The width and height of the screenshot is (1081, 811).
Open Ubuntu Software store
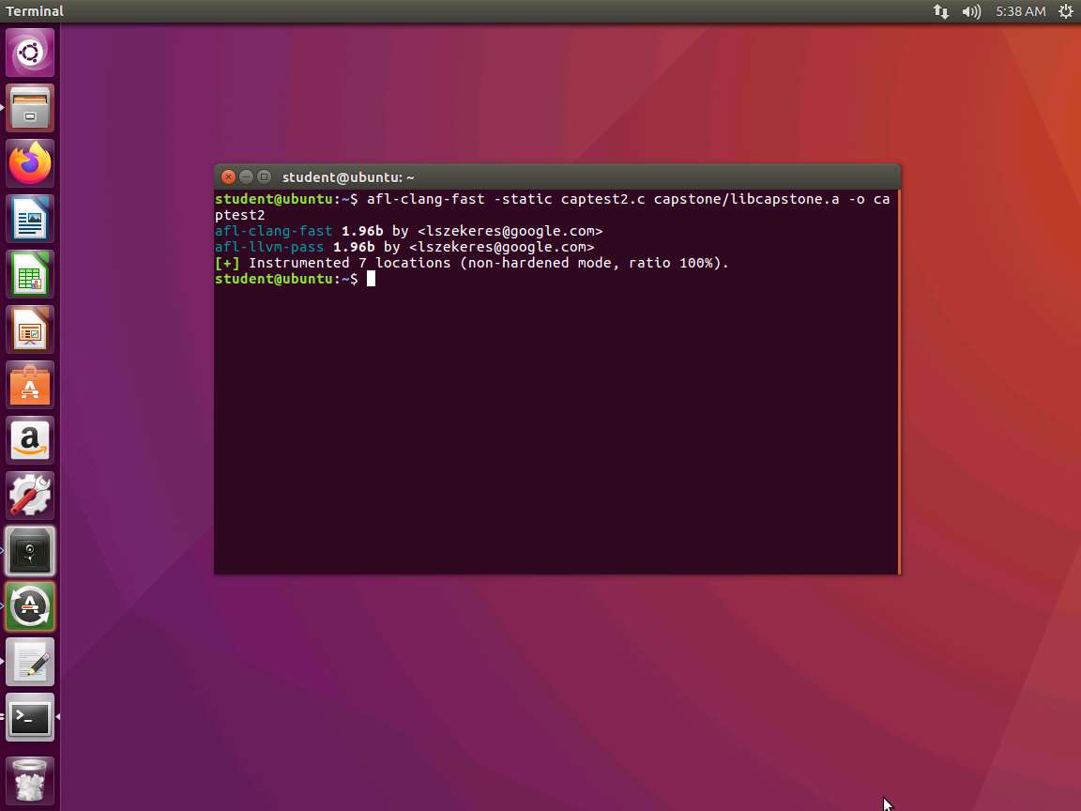coord(30,385)
